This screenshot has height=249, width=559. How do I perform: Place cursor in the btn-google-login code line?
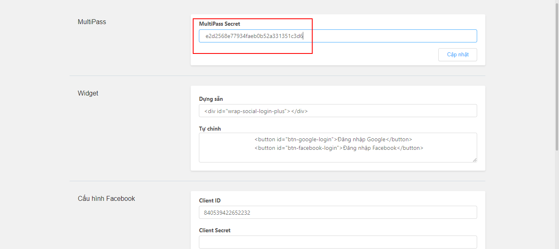333,140
